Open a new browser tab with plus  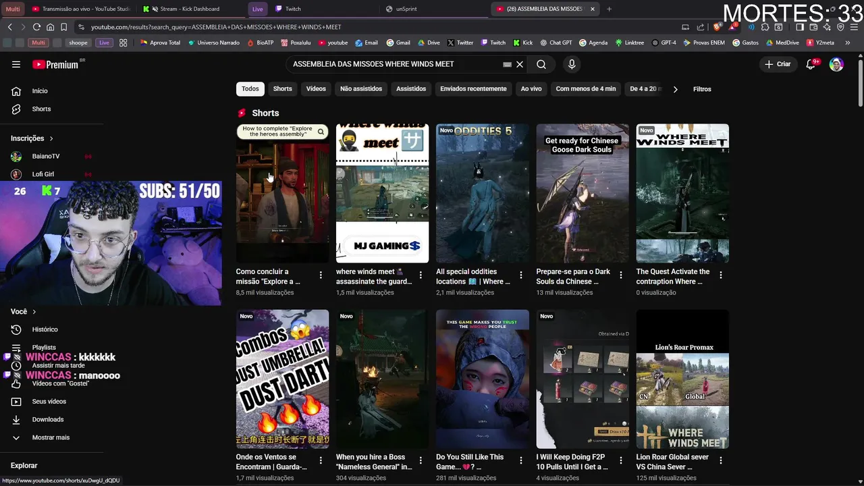click(609, 9)
